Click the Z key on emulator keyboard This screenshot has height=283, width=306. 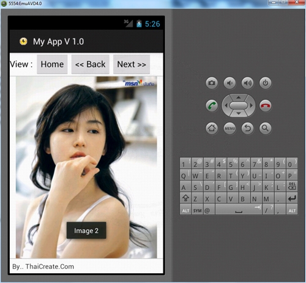coord(197,198)
